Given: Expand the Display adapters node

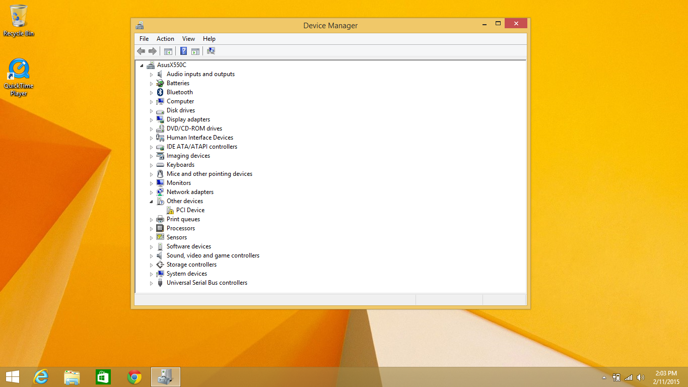Looking at the screenshot, I should [x=151, y=120].
